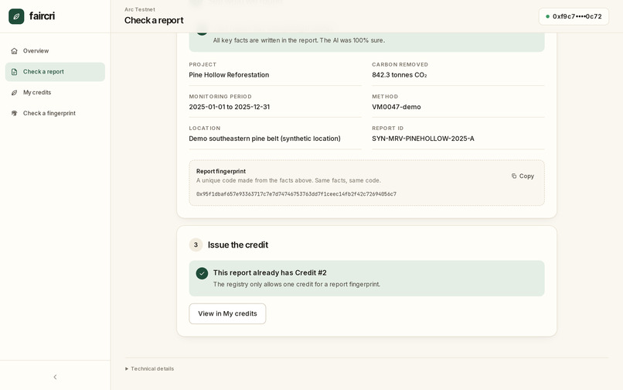Go to My credits in the sidebar
Viewport: 623px width, 390px height.
(x=55, y=92)
